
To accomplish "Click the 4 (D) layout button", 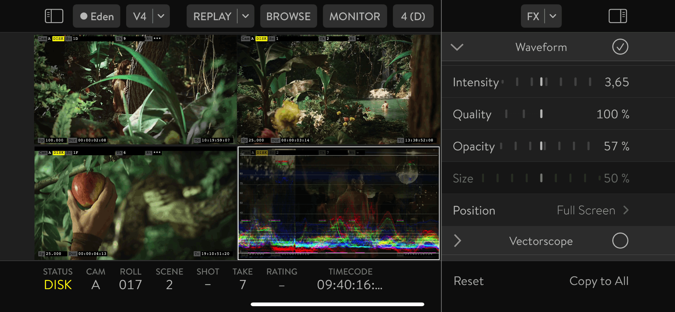I will point(413,16).
